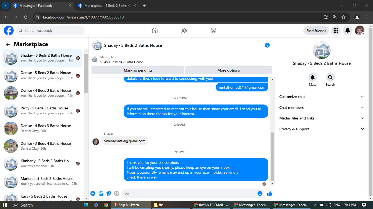Click rentalhomes071@gmail.com message bubble
The width and height of the screenshot is (373, 209).
[242, 87]
